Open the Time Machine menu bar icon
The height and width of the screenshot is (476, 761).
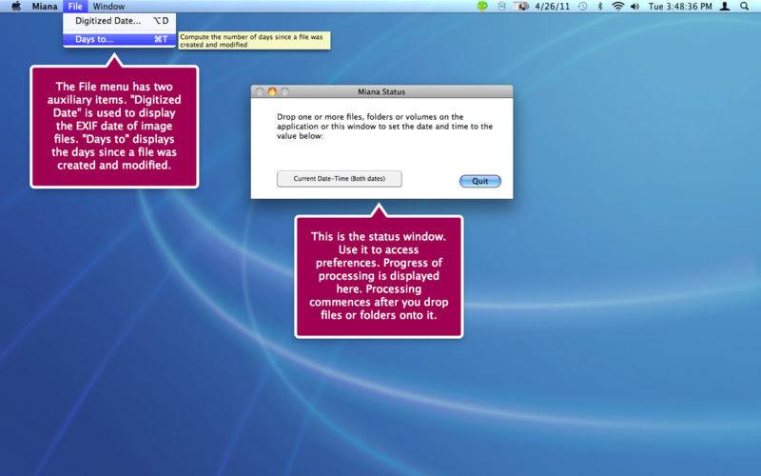coord(583,7)
